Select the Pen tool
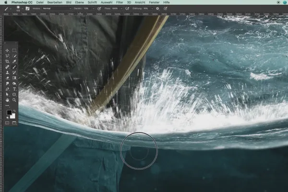Screen dimensions: 288x192 (x=7, y=89)
